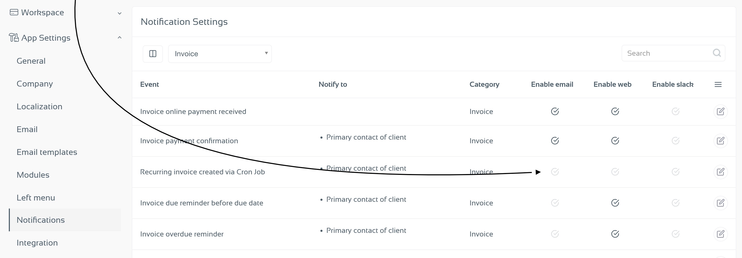
Task: Open the Integration settings page
Action: [37, 243]
